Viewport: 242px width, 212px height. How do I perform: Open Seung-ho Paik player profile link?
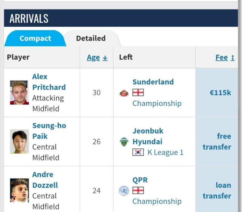click(x=49, y=131)
